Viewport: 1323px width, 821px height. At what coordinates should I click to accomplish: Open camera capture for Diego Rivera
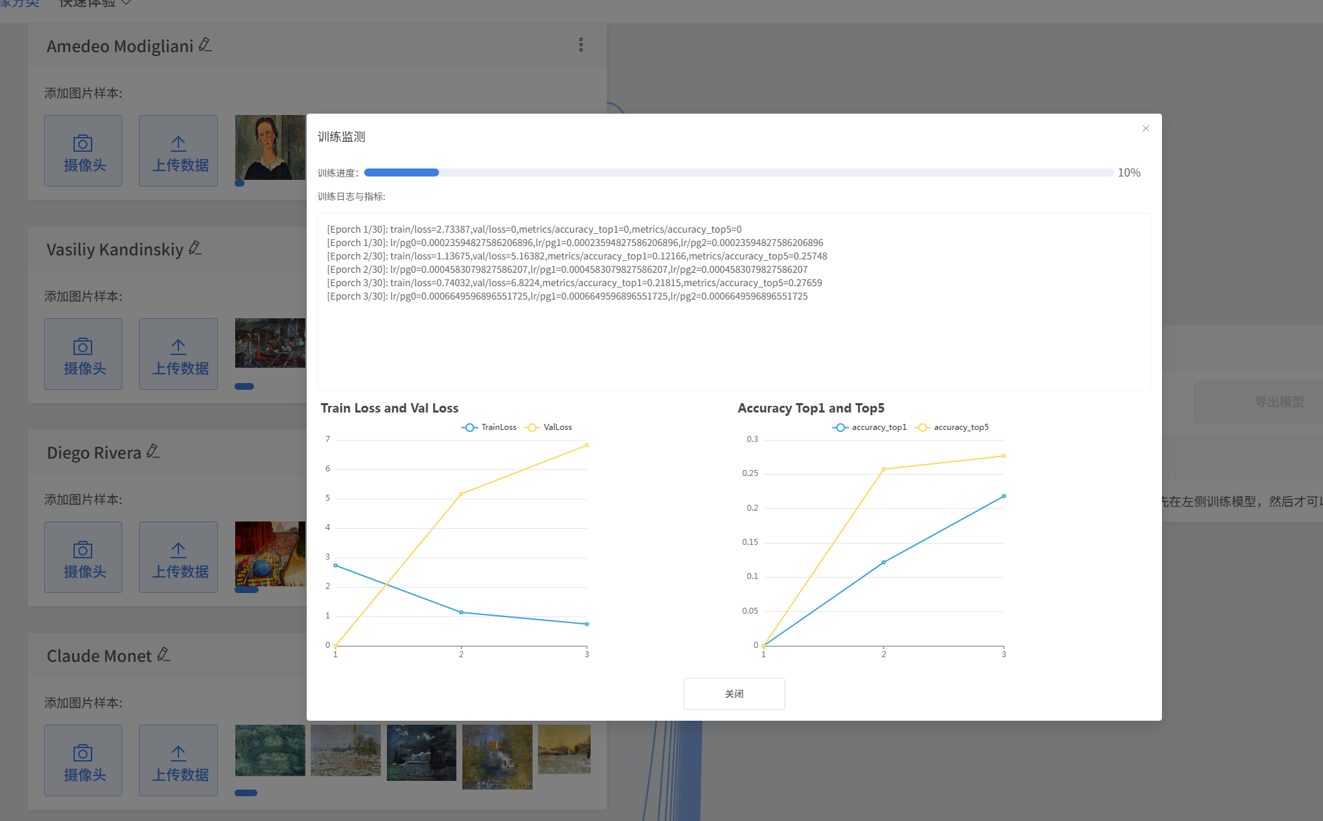coord(84,558)
